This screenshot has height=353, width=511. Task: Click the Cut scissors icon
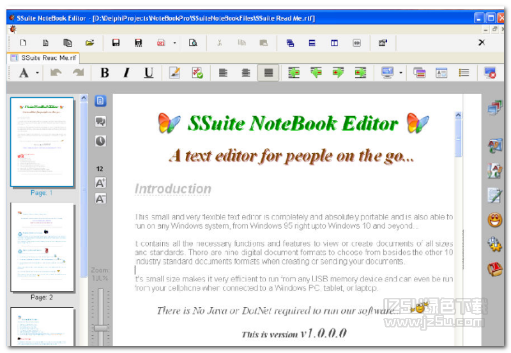pyautogui.click(x=219, y=43)
